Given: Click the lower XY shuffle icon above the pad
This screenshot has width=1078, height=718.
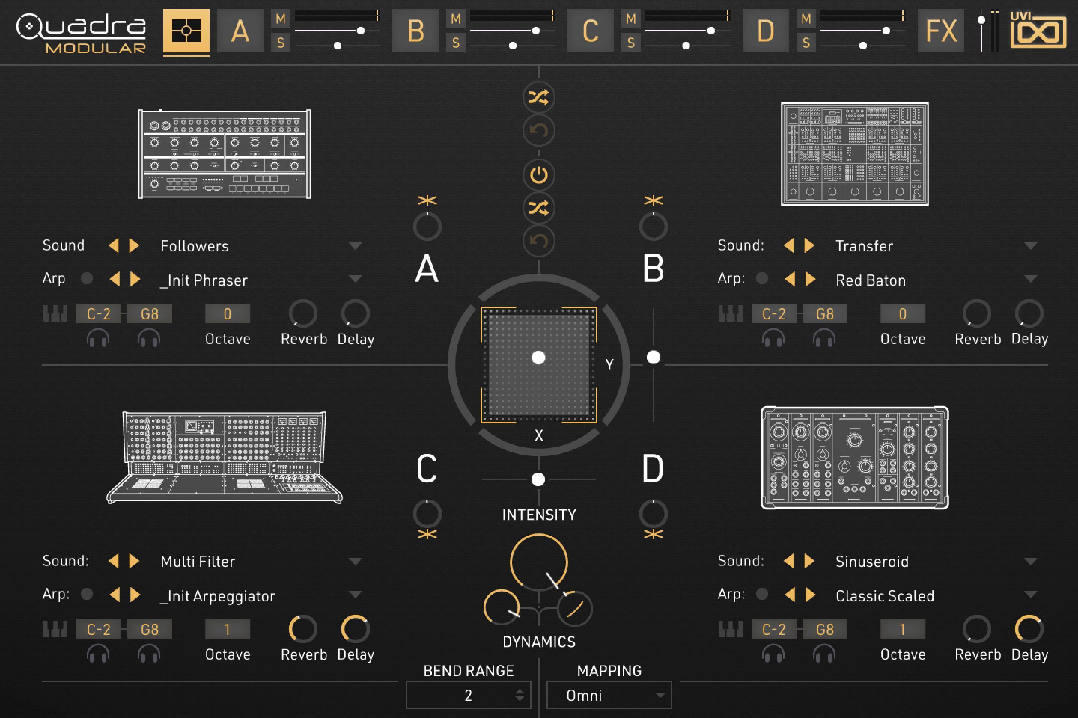Looking at the screenshot, I should [x=539, y=208].
